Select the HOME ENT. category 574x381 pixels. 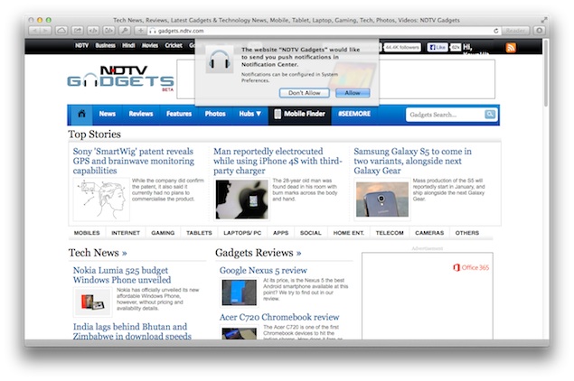point(349,233)
